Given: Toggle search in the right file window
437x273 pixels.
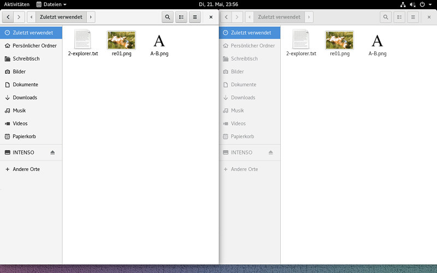Looking at the screenshot, I should (386, 17).
